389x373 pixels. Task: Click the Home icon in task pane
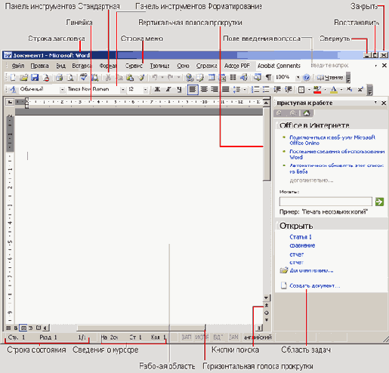pyautogui.click(x=307, y=113)
